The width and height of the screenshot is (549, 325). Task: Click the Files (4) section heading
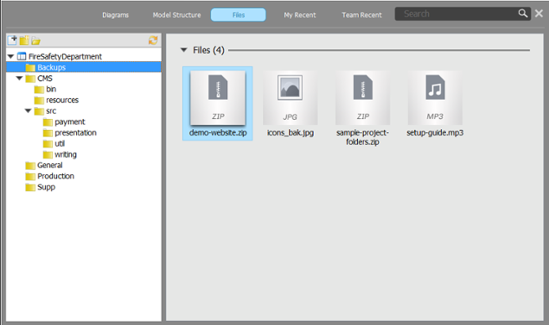pos(209,50)
